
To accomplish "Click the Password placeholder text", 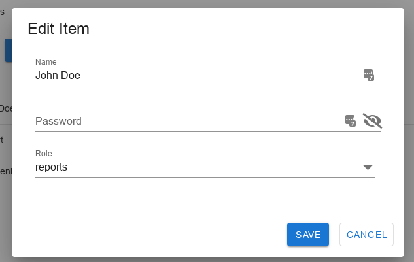I will click(58, 121).
